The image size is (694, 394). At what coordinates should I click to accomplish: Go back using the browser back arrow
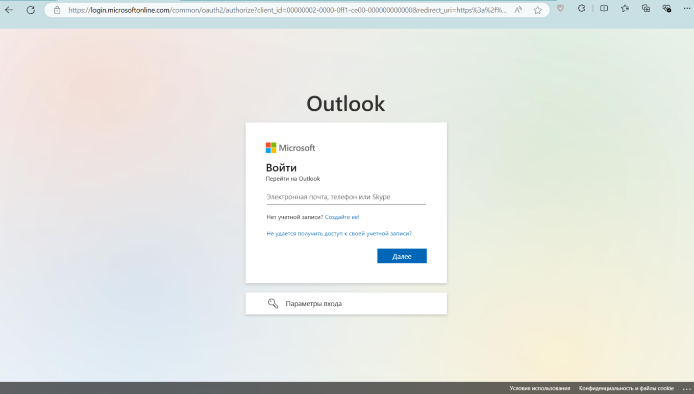(x=9, y=10)
